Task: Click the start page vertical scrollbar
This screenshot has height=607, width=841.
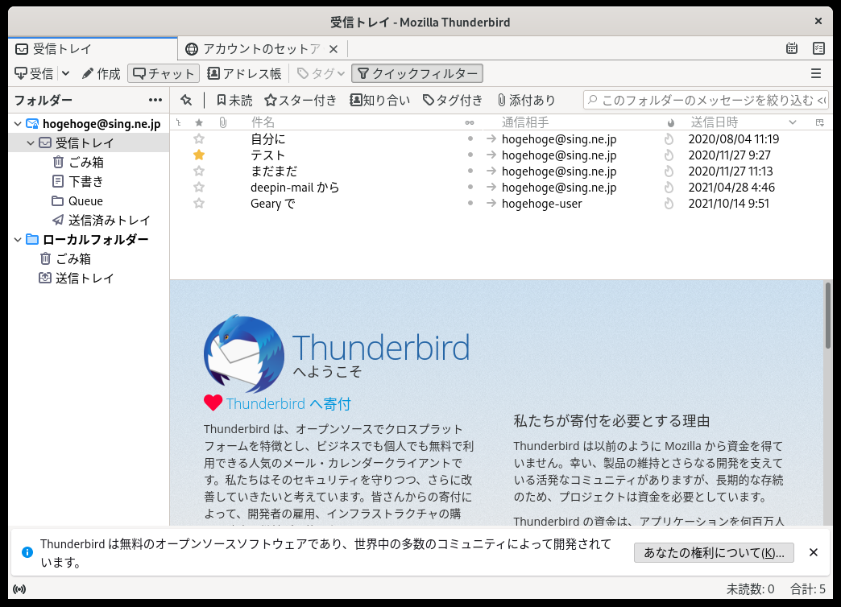Action: pos(828,316)
